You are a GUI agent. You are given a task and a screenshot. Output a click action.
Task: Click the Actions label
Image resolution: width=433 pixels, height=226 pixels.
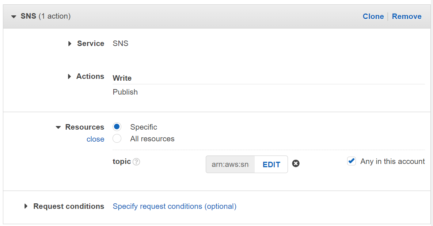(90, 76)
